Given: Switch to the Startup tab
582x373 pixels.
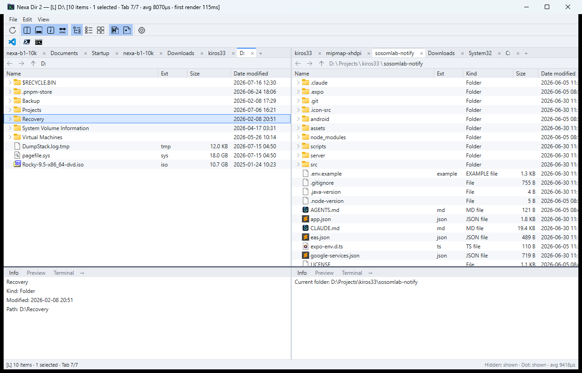Looking at the screenshot, I should click(100, 53).
